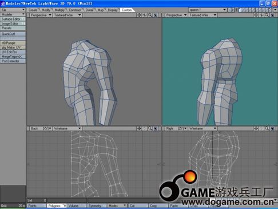Click the zoom magnifier in teal Perspective viewport
Screen dimensions: 278x209
(267, 15)
